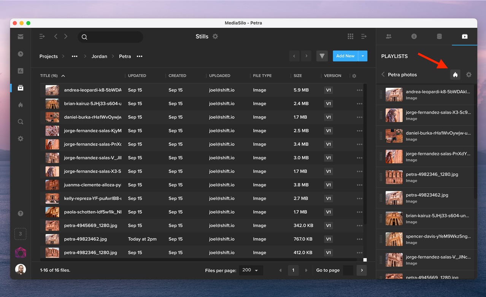Open the messages envelope icon at sidebar top

pos(20,37)
